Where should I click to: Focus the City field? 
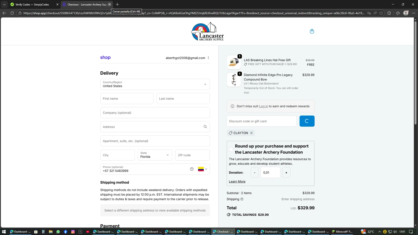click(x=117, y=155)
